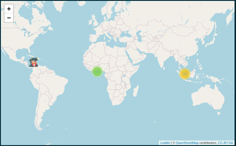Open the green cluster labeled 4
The image size is (236, 146).
(x=97, y=72)
